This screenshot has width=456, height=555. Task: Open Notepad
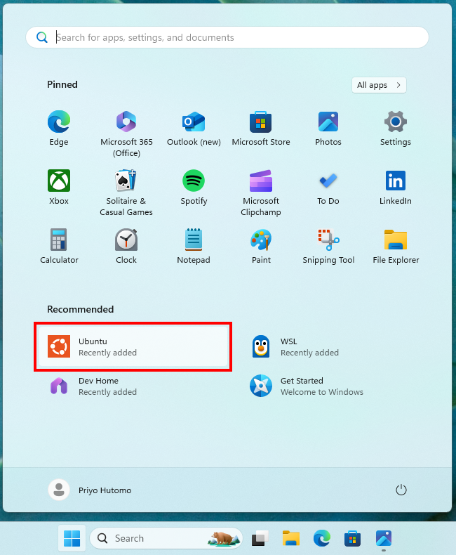(194, 247)
